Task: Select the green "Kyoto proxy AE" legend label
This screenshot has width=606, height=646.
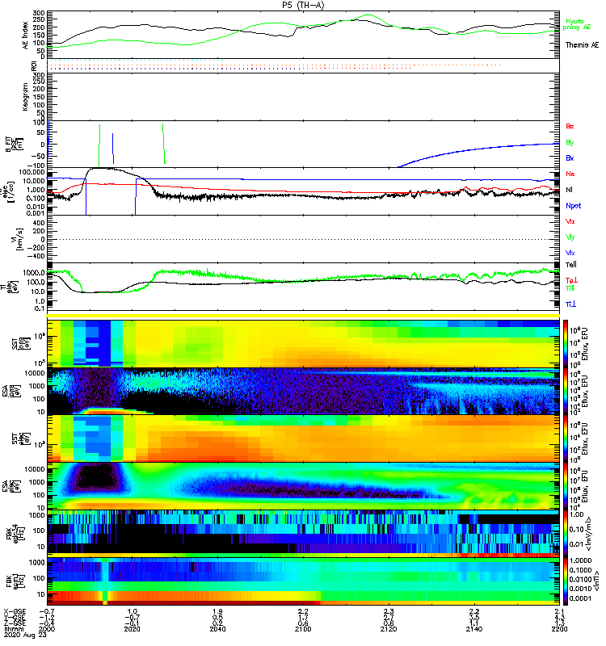Action: (x=576, y=24)
